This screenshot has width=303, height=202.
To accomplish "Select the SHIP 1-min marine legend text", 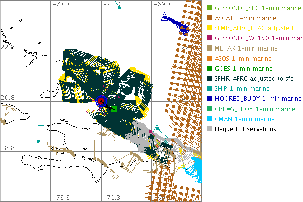I will point(243,88).
